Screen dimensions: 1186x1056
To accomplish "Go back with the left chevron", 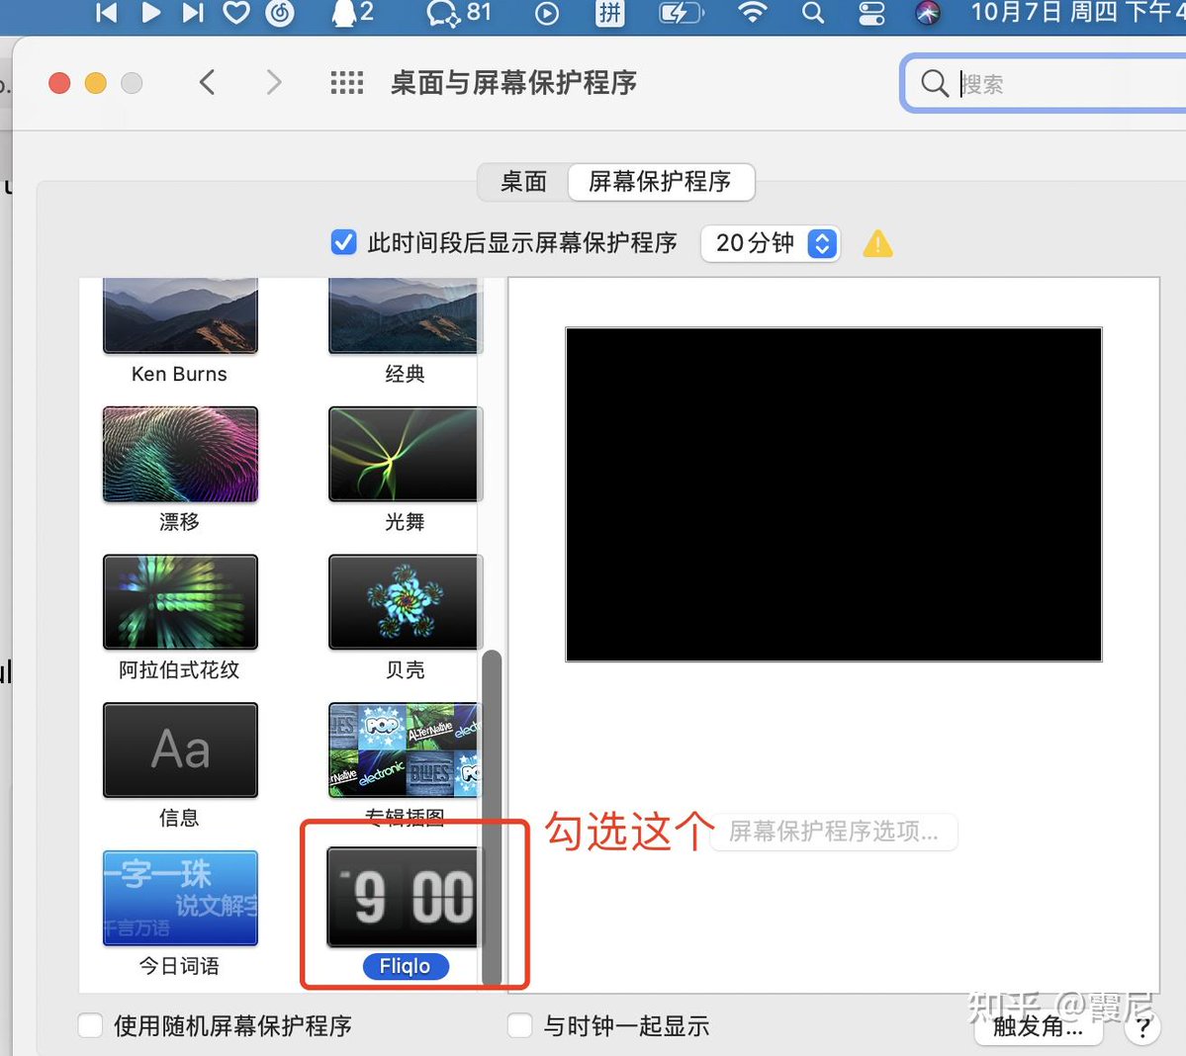I will pos(208,82).
